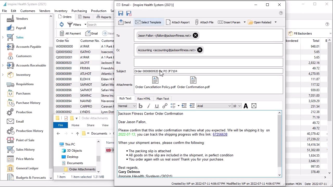Click the email body vertical scrollbar

280,144
